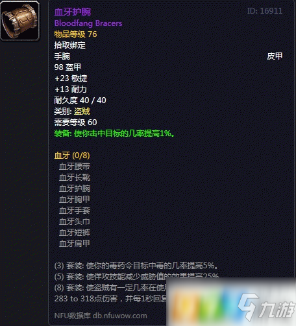Click the 九游 watermark logo
The image size is (296, 326).
point(267,307)
